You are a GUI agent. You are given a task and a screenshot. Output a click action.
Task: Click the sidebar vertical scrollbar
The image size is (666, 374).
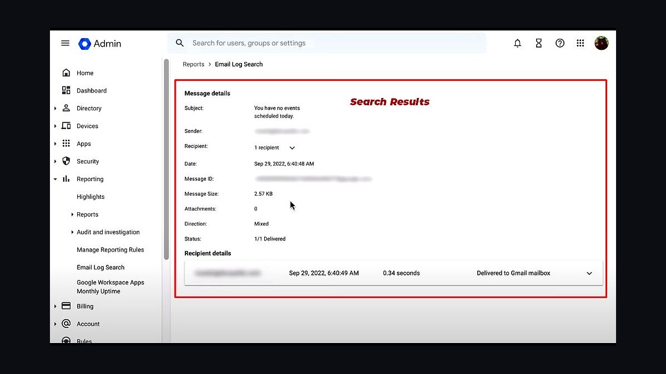(x=166, y=160)
